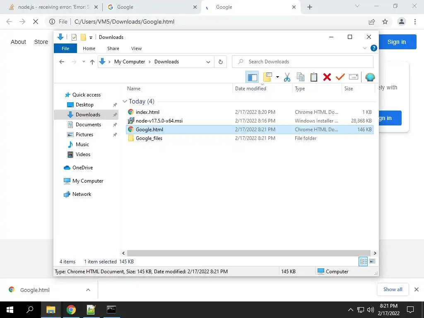Click the Rename icon in Explorer toolbar
Viewport: 424px width, 318px height.
click(x=354, y=77)
